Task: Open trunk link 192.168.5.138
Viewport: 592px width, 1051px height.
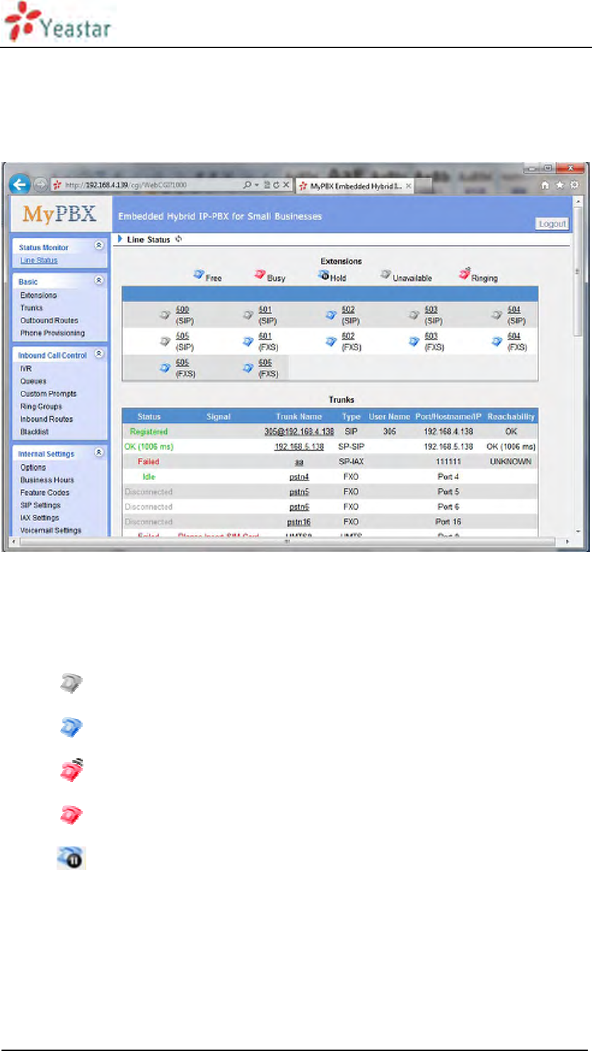Action: click(299, 447)
